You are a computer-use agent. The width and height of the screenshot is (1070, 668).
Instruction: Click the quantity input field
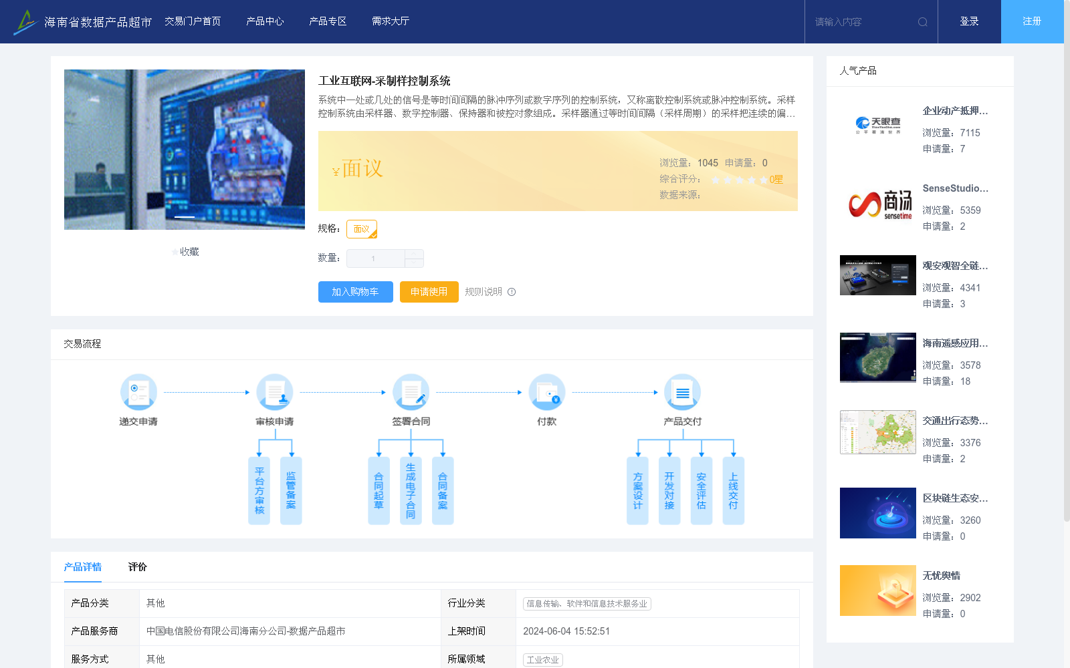coord(376,259)
